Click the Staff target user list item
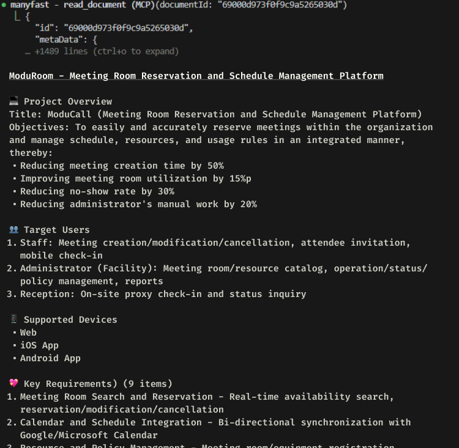Viewport: 459px width, 448px height. tap(209, 249)
